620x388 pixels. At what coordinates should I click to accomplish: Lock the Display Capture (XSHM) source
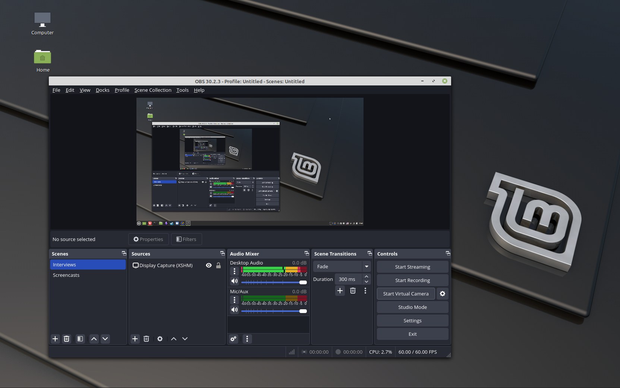click(x=218, y=265)
